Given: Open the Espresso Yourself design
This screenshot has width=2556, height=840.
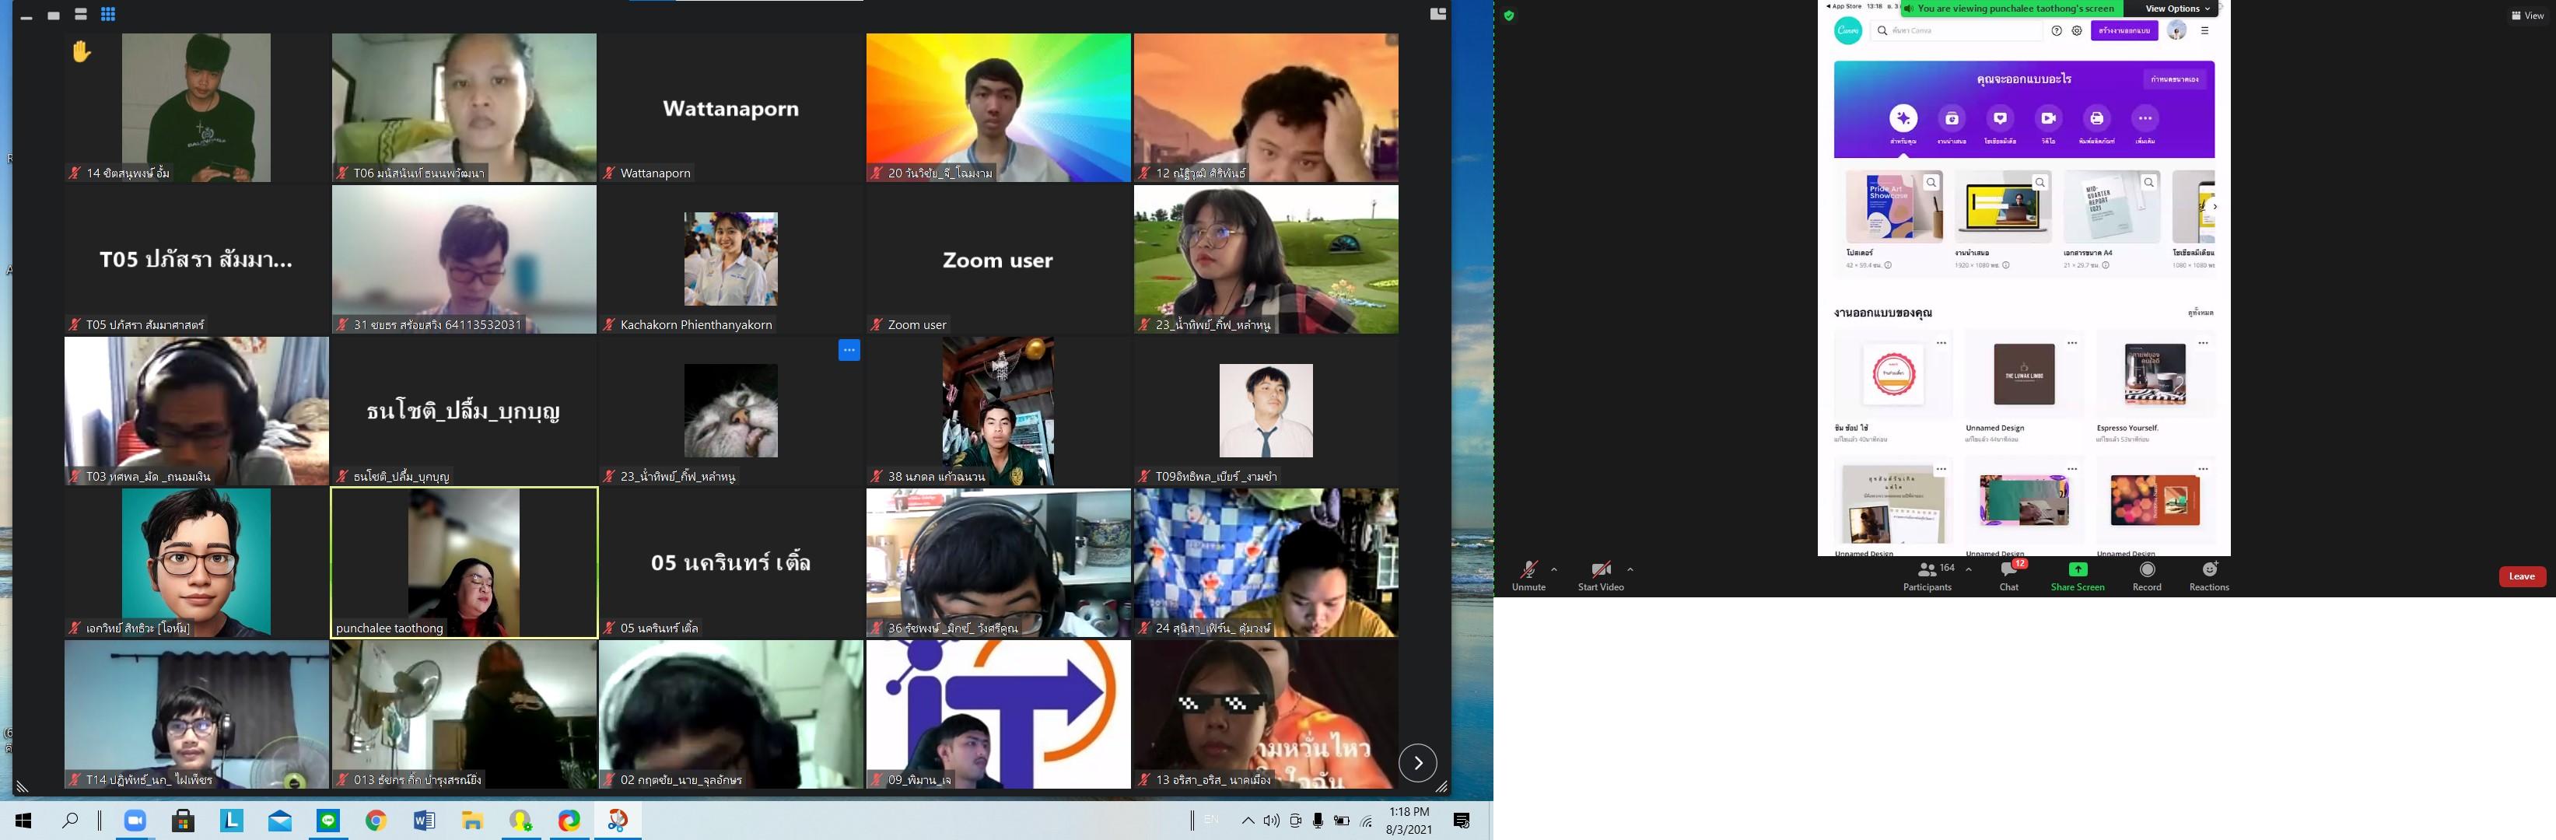Looking at the screenshot, I should (x=2155, y=374).
